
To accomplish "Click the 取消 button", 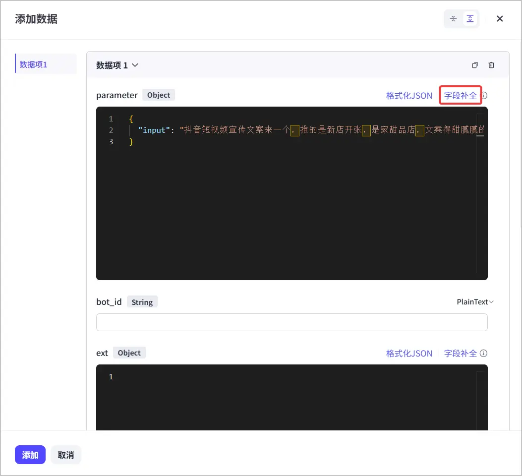I will [x=65, y=455].
